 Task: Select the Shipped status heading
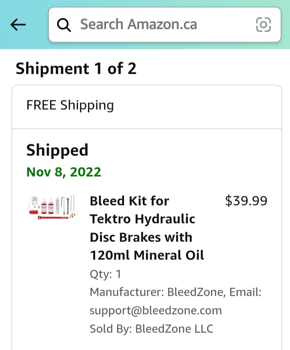point(57,150)
